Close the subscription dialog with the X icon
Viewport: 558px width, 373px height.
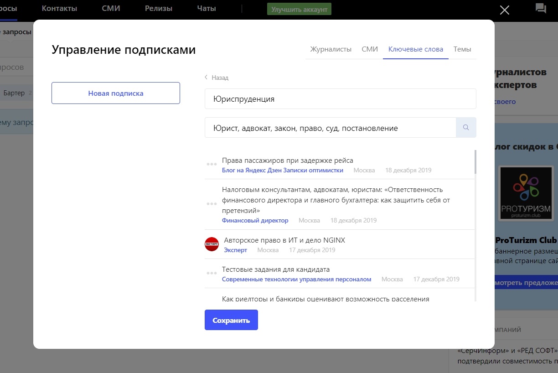tap(504, 10)
